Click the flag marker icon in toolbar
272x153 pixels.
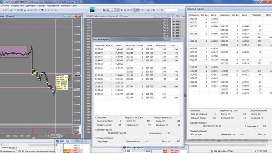pyautogui.click(x=154, y=10)
